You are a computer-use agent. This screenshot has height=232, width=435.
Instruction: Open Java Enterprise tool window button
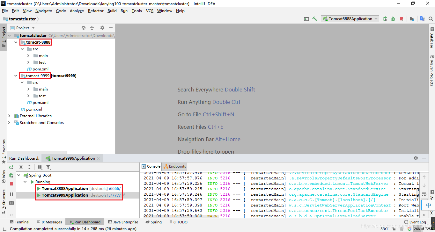tap(123, 222)
